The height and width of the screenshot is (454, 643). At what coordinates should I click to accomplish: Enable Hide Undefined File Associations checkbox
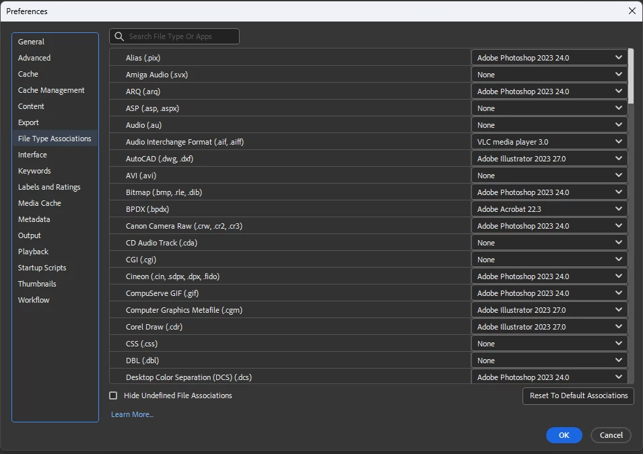(113, 395)
